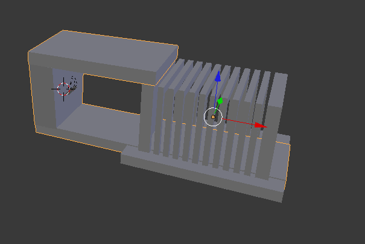
Task: Click the white circle ring of the manipulator
Action: 213,117
